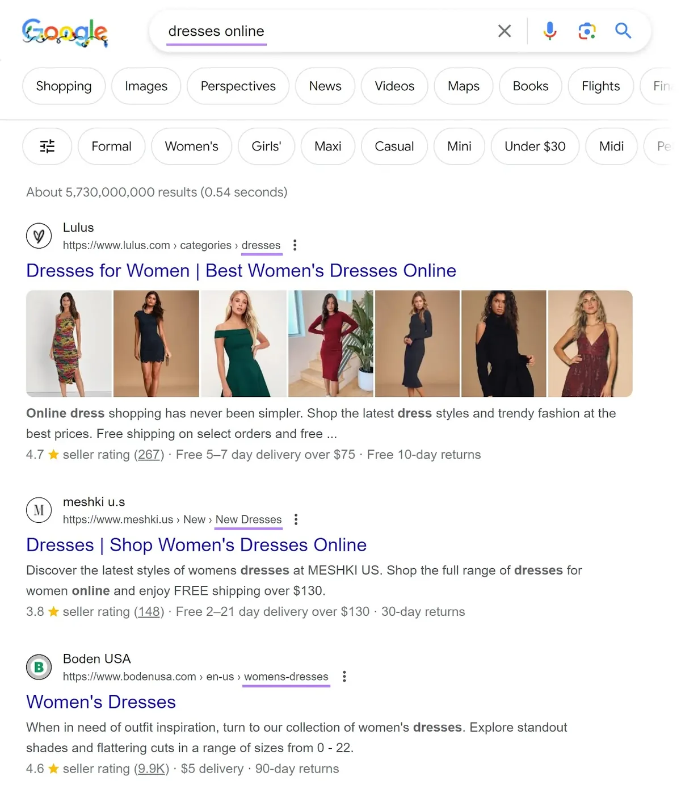Switch to the Shopping tab
This screenshot has height=789, width=681.
64,86
